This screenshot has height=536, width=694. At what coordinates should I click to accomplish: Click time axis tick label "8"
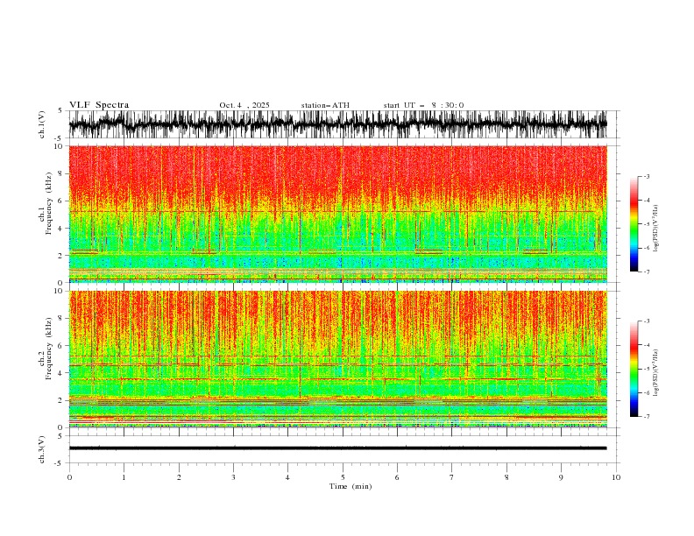tap(506, 477)
